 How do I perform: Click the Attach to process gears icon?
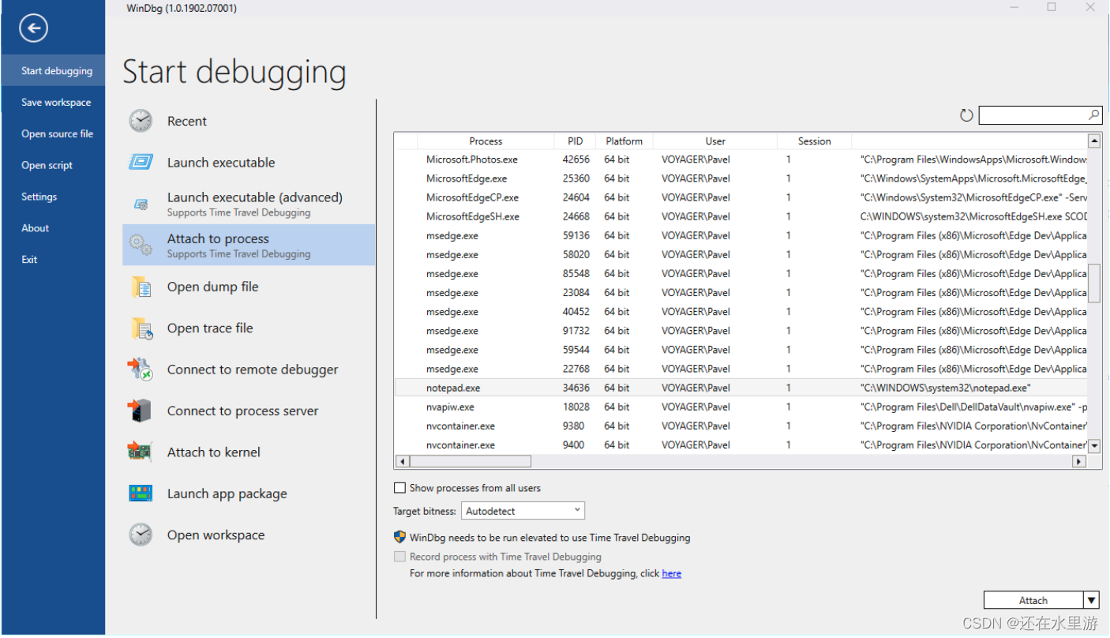click(x=141, y=245)
